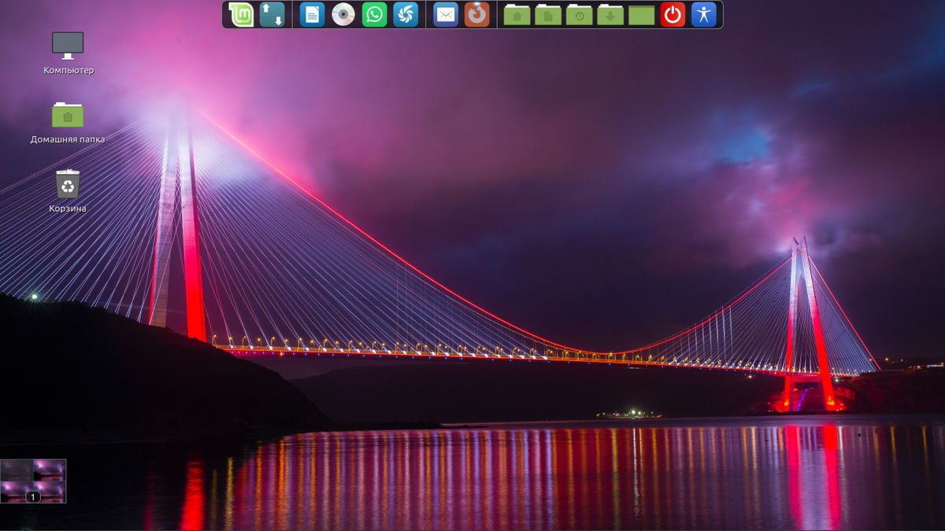
Task: Open the CD disc burner icon
Action: [x=343, y=14]
